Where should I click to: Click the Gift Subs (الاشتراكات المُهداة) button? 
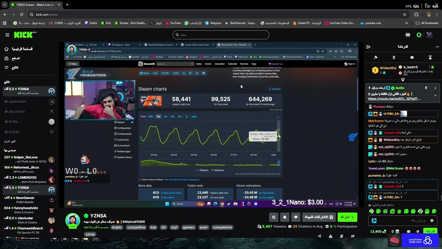coord(319,217)
